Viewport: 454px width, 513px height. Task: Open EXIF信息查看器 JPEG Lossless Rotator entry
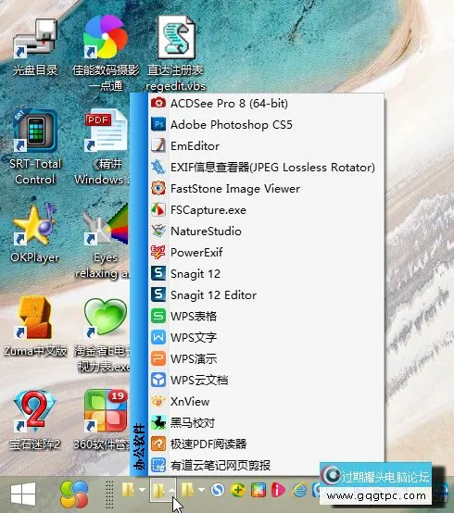pos(266,168)
